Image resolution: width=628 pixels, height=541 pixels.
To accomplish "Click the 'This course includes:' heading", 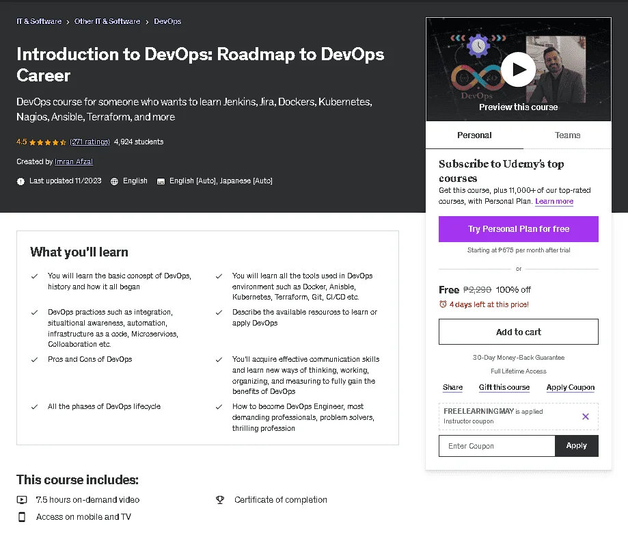I will pos(77,479).
